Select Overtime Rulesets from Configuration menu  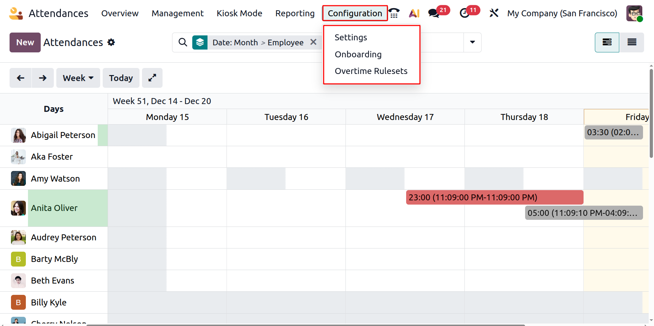[371, 71]
